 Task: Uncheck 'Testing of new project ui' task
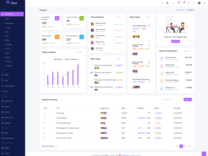(x=92, y=73)
